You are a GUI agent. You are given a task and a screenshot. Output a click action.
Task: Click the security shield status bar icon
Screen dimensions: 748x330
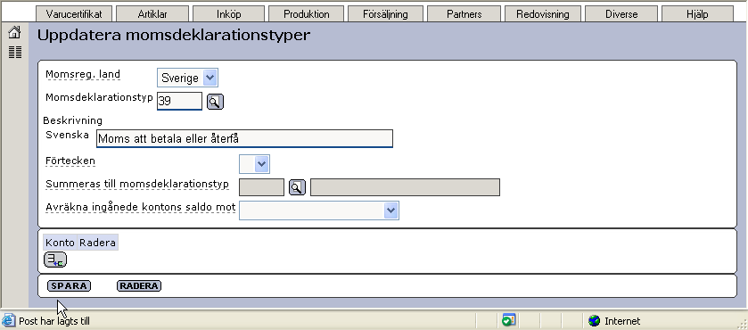[x=508, y=320]
